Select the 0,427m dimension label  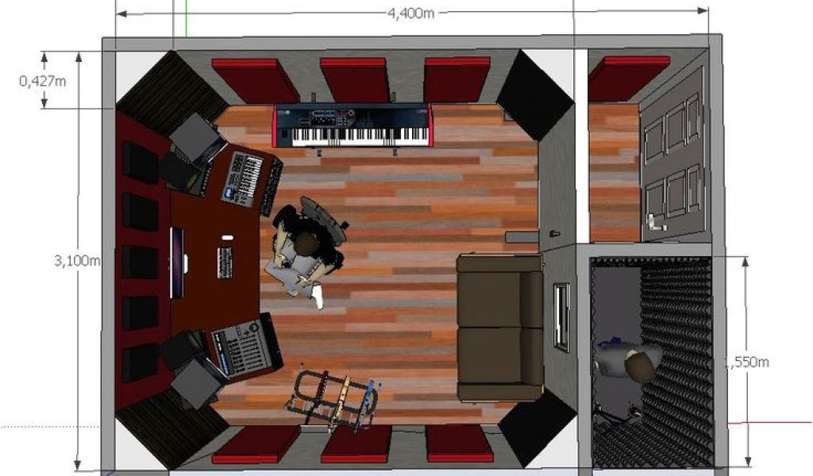click(42, 80)
